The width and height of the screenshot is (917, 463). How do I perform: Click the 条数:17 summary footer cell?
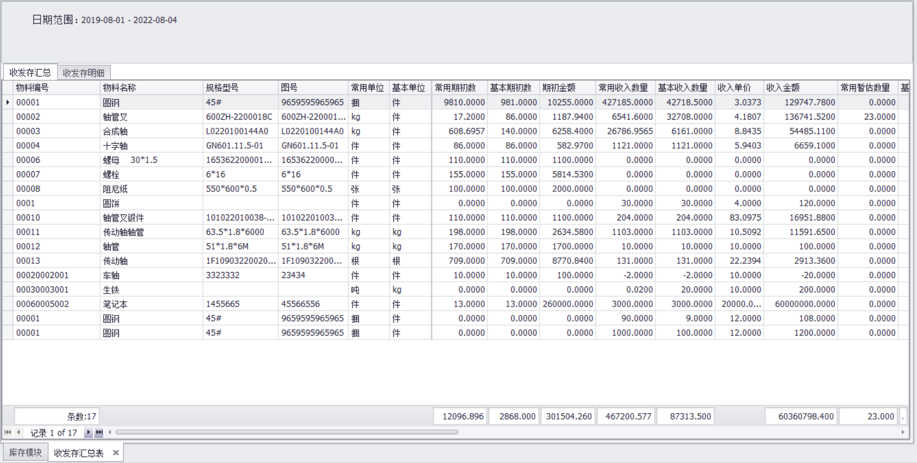[x=56, y=416]
